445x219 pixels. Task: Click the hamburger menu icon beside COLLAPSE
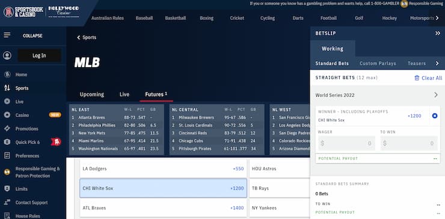click(7, 35)
